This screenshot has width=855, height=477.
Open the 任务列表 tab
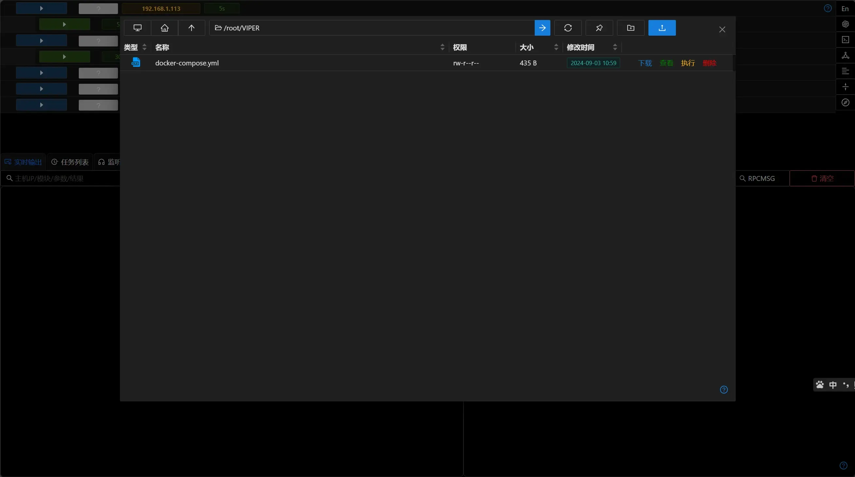(x=70, y=162)
